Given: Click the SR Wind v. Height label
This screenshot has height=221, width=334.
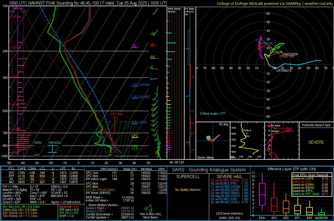Looking at the screenshot, I should coord(275,128).
